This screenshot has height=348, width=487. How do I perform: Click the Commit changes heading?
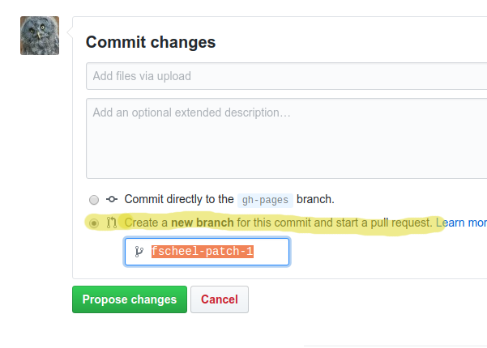[151, 42]
